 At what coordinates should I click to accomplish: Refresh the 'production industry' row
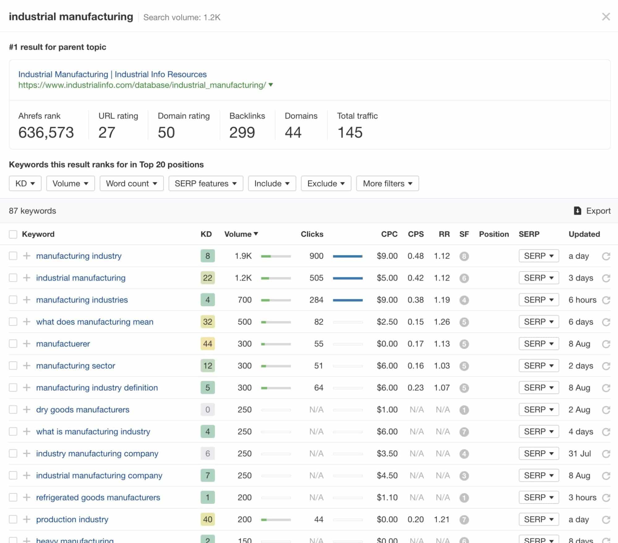pyautogui.click(x=606, y=520)
